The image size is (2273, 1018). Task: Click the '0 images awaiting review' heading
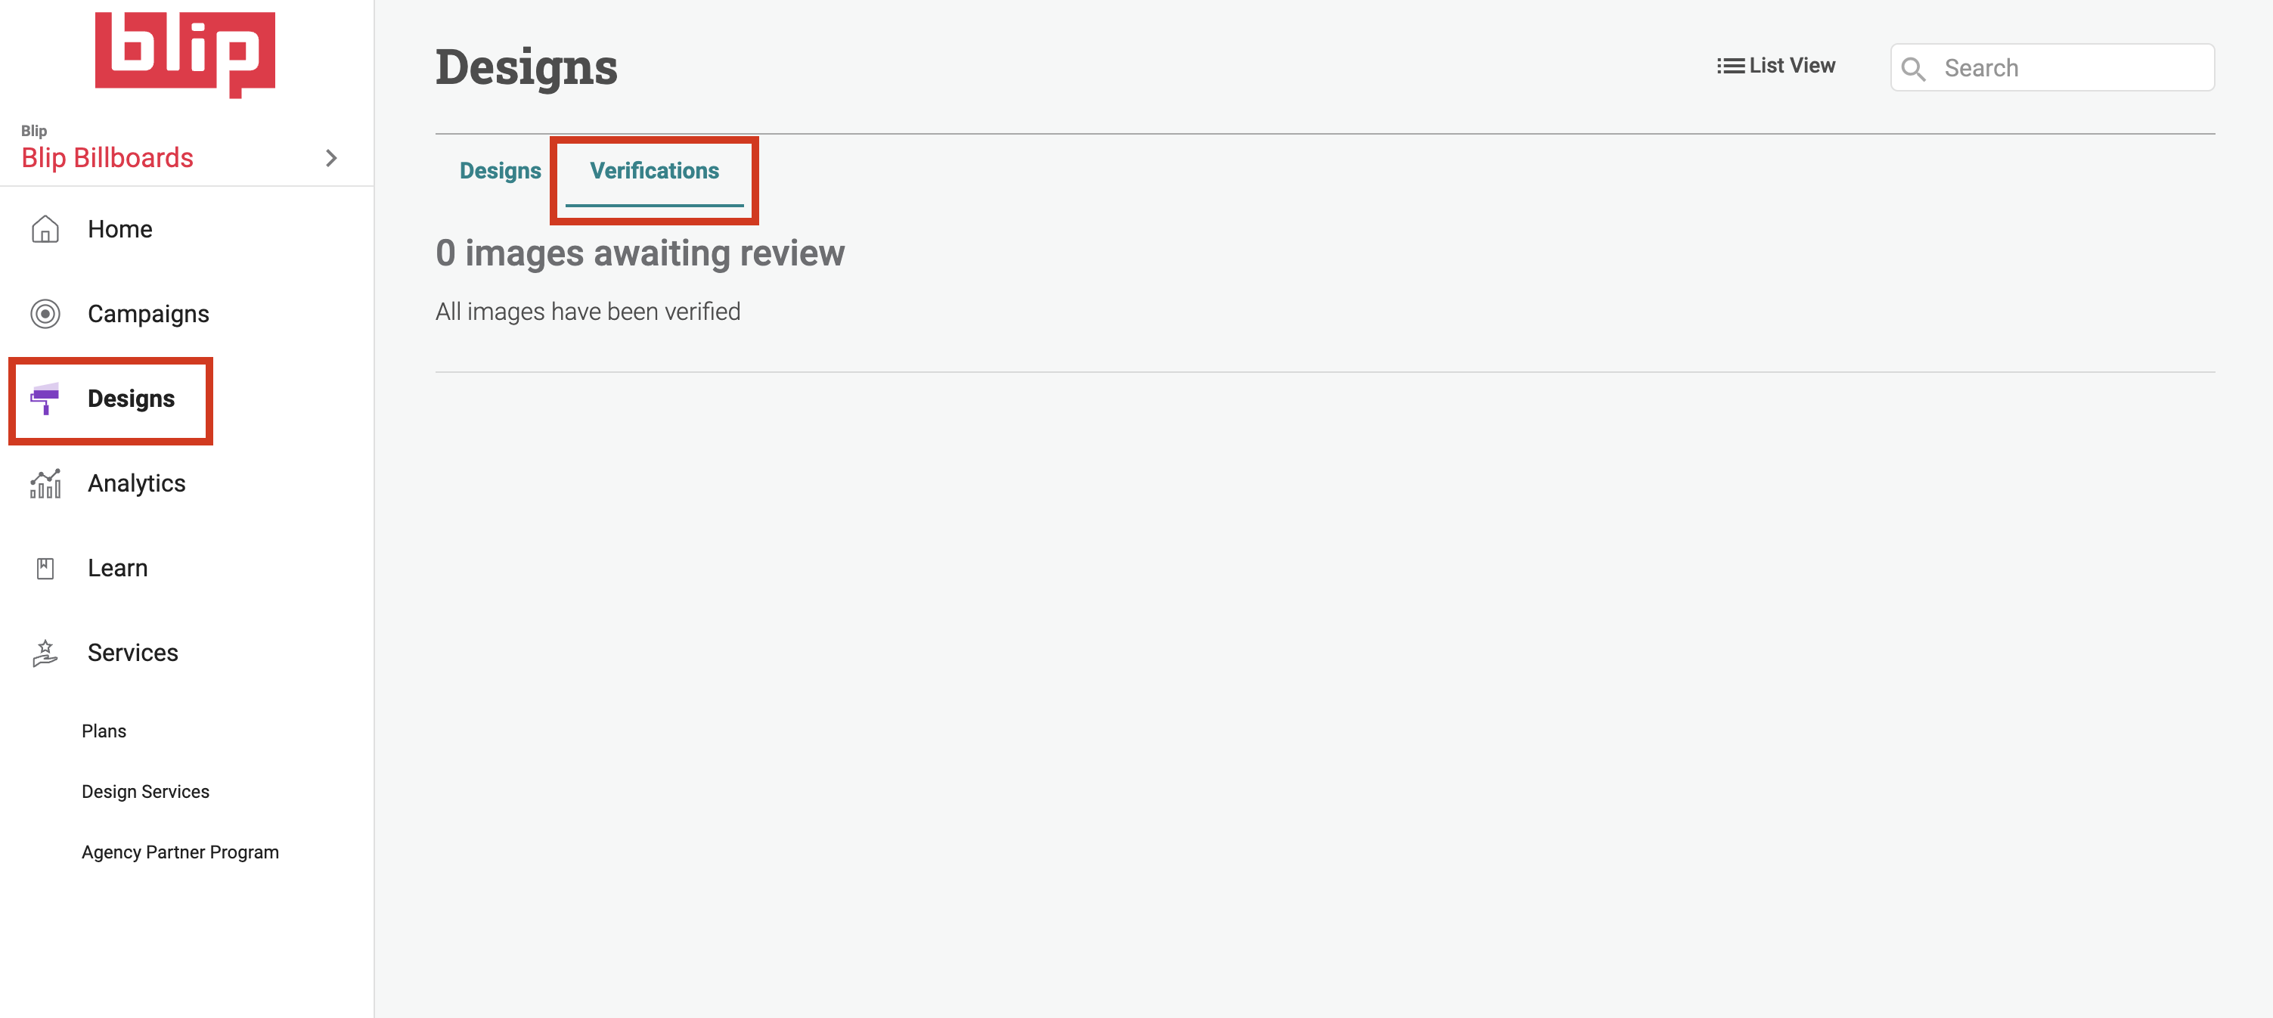(x=640, y=253)
